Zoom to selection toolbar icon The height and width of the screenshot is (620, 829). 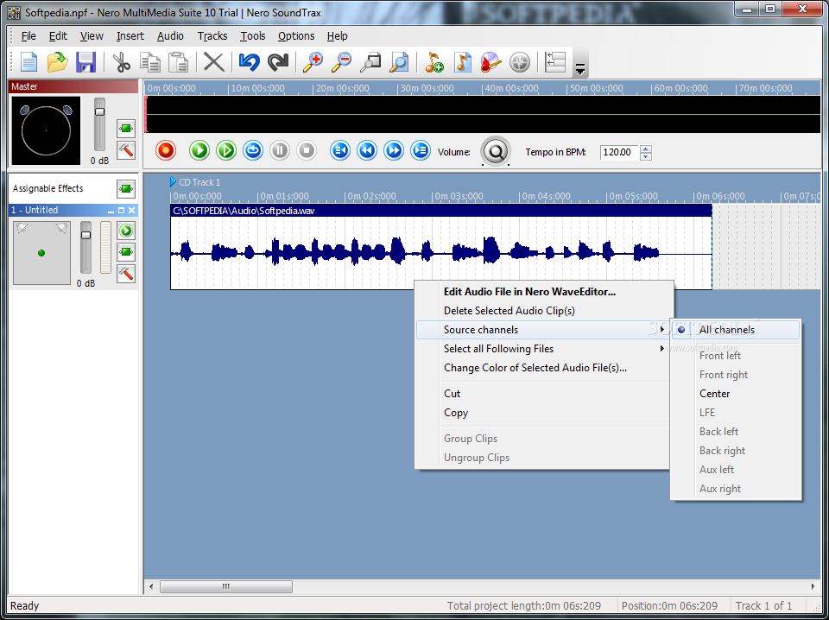[x=370, y=62]
